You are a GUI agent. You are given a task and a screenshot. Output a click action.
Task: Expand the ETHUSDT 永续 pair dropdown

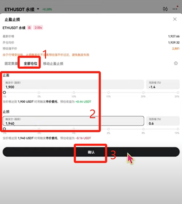click(x=38, y=9)
